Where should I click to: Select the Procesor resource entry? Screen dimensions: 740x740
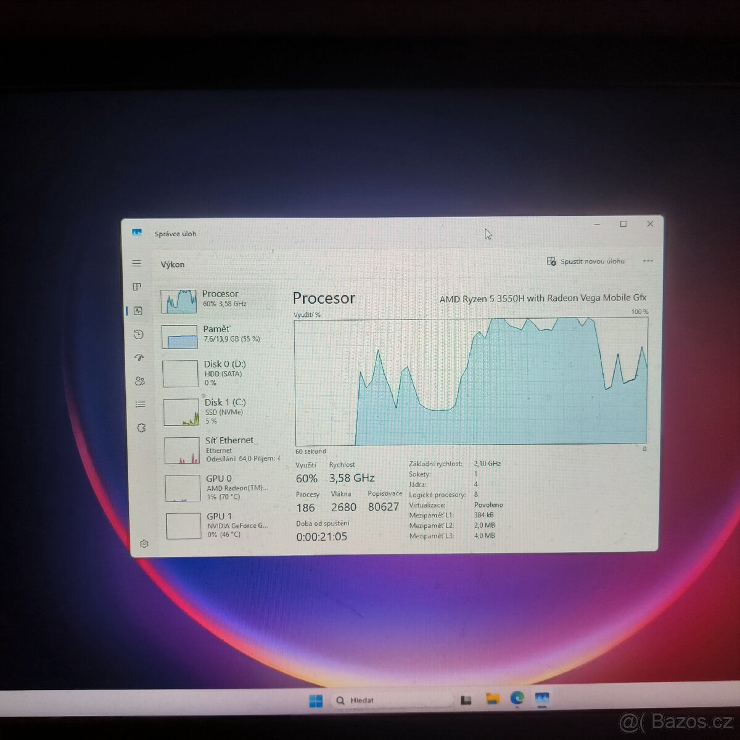[219, 300]
